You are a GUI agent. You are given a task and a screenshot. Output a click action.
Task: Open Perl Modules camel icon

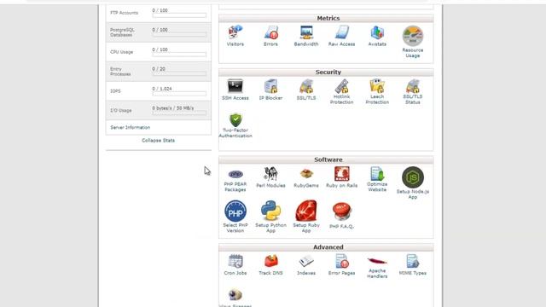point(271,174)
